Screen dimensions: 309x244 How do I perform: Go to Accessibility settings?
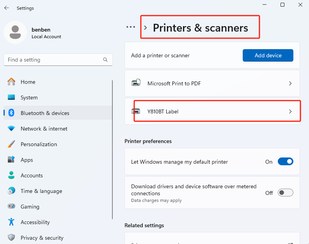(x=58, y=222)
